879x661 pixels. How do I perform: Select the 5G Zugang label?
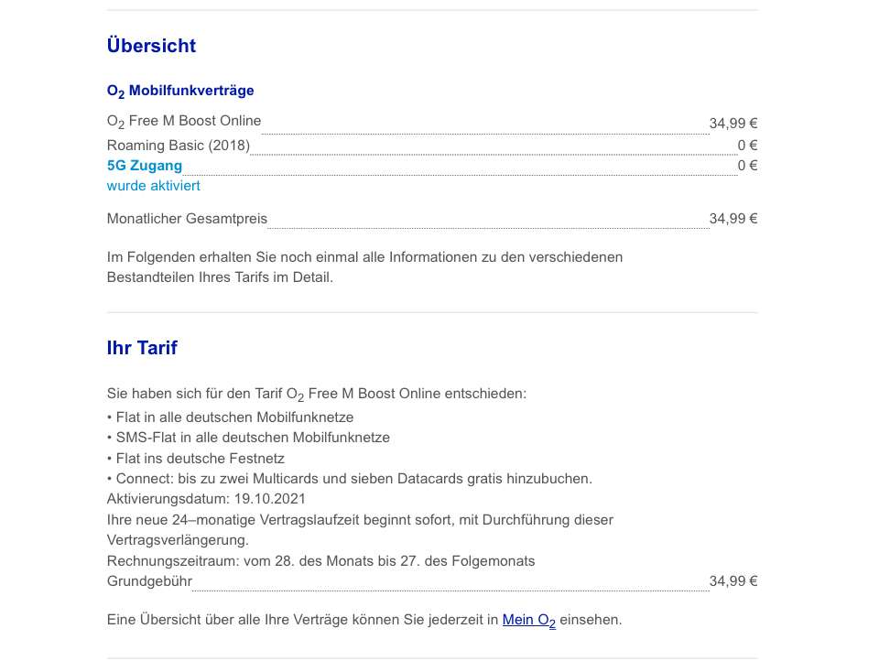(145, 166)
